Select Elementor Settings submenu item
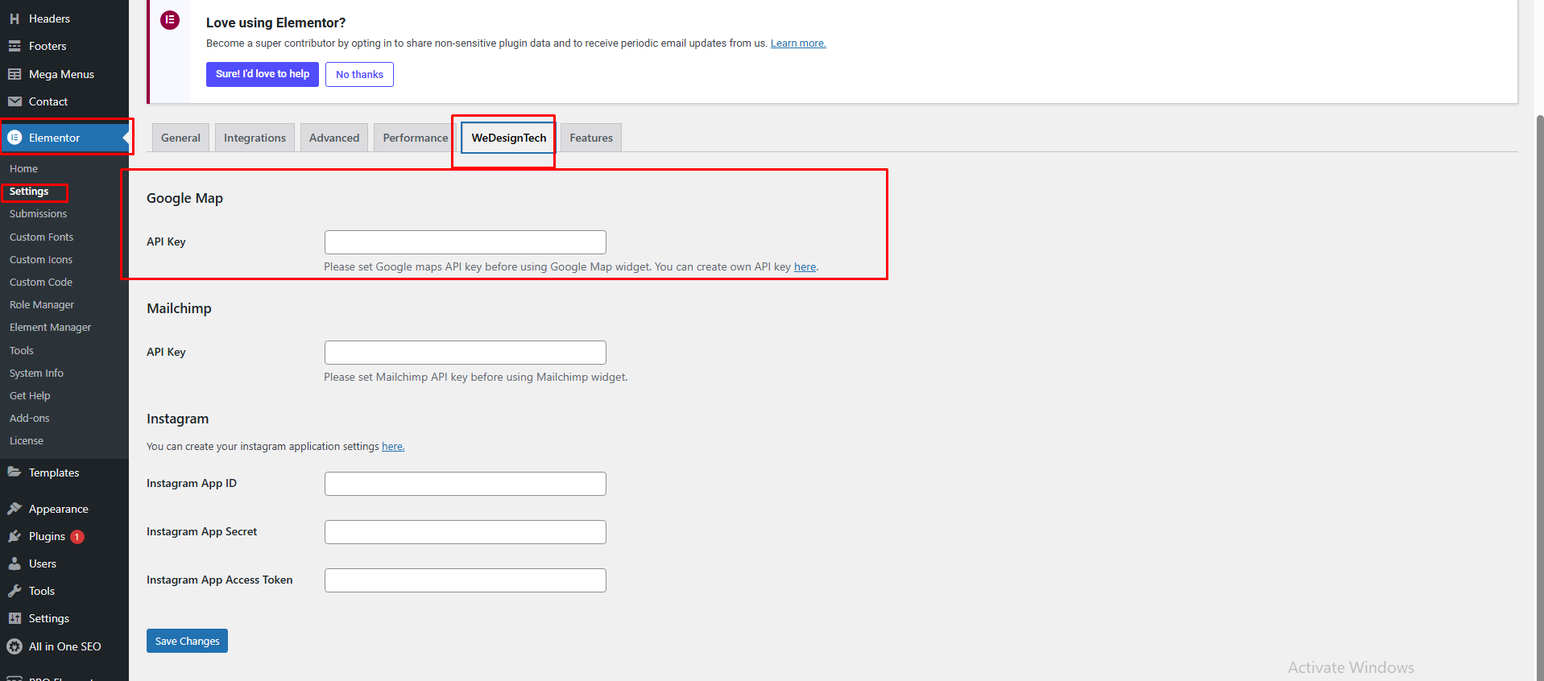The image size is (1544, 681). tap(29, 192)
